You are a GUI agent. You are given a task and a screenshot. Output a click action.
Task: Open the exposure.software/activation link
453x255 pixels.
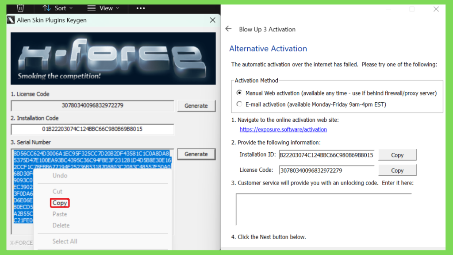coord(283,130)
